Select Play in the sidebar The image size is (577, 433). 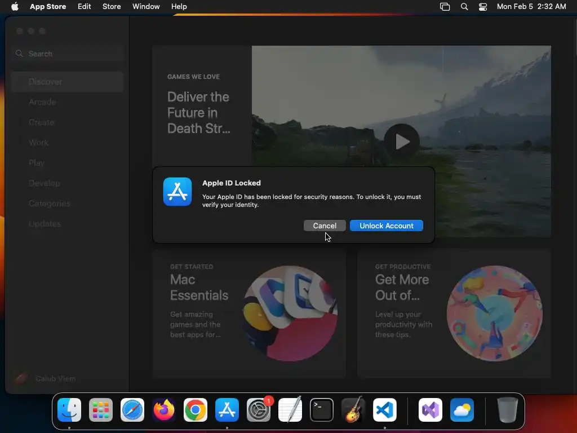(68, 163)
